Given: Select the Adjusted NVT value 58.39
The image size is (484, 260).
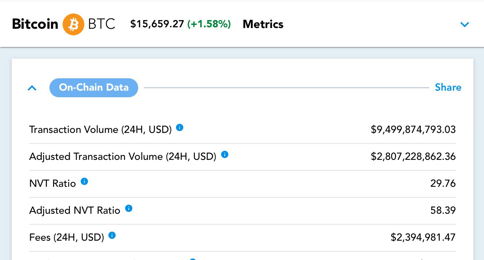Looking at the screenshot, I should click(443, 210).
